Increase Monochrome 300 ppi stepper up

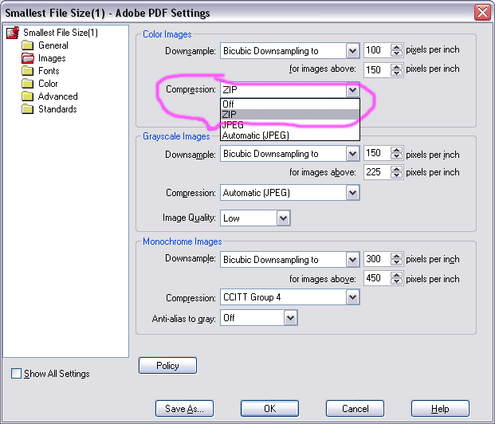397,256
